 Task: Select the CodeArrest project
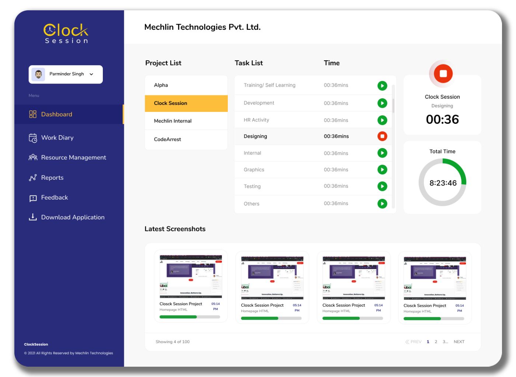click(186, 139)
